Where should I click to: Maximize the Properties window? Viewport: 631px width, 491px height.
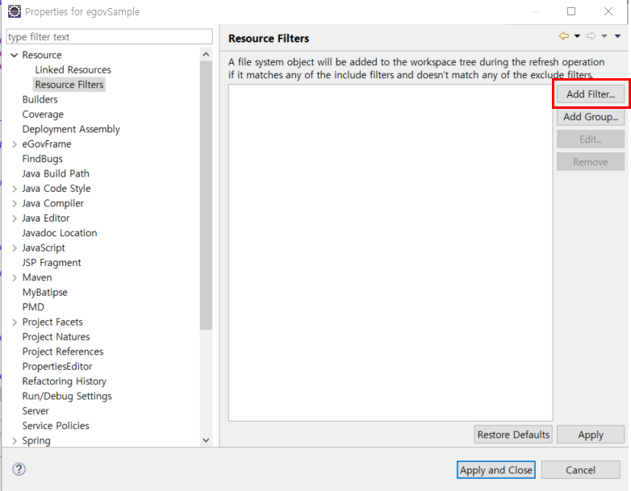[571, 11]
